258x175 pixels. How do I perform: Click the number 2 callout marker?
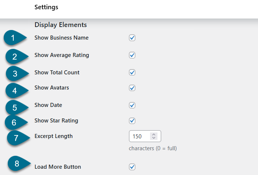pyautogui.click(x=15, y=57)
